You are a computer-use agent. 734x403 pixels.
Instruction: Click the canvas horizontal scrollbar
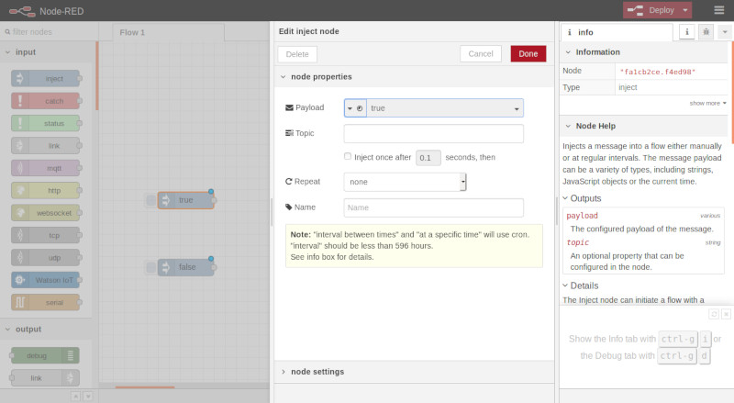145,387
